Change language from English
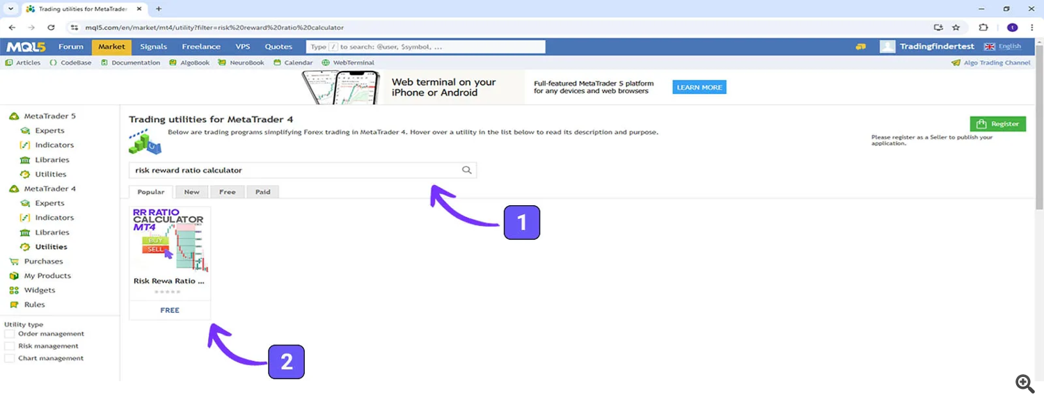Screen dimensions: 1044x402 coord(1002,47)
